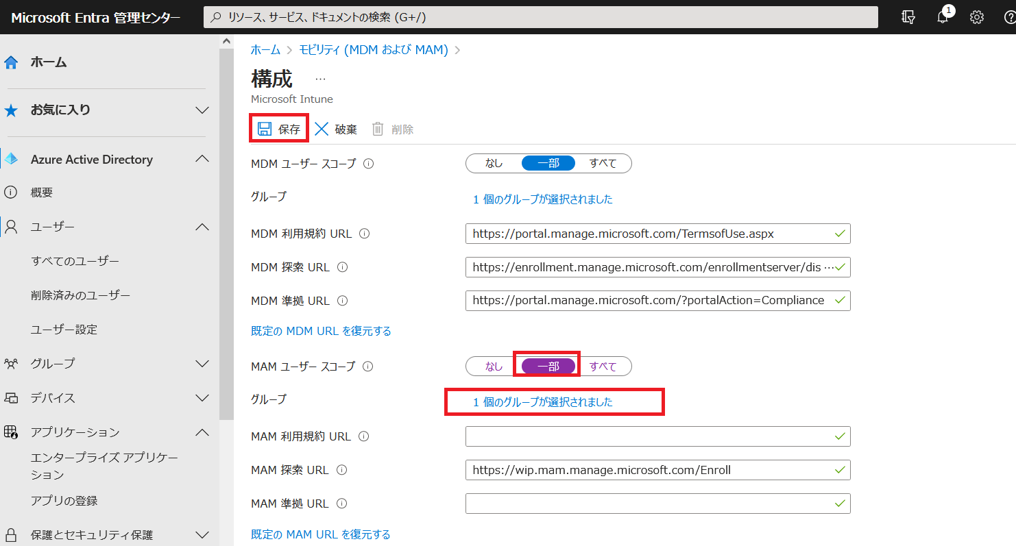Open すべてのユーザー in sidebar

click(75, 261)
